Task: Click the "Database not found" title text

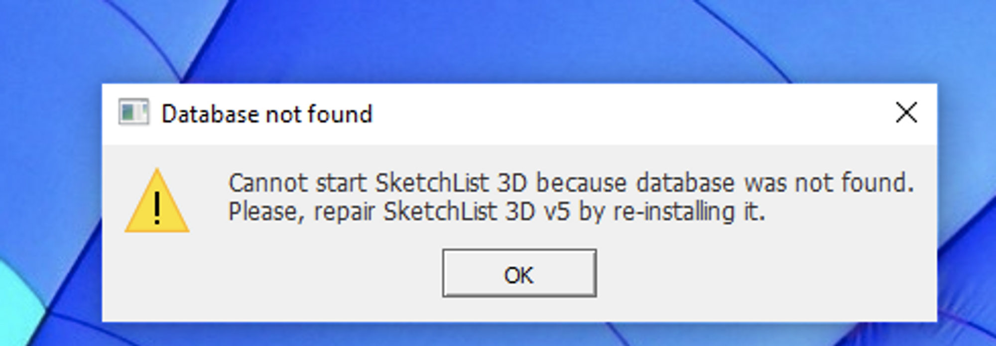Action: pyautogui.click(x=267, y=114)
